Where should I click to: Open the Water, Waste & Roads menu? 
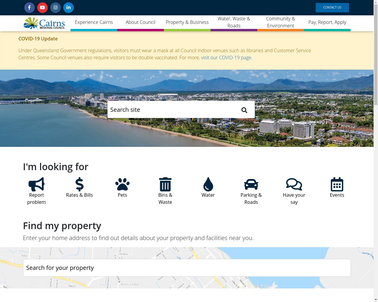point(234,22)
